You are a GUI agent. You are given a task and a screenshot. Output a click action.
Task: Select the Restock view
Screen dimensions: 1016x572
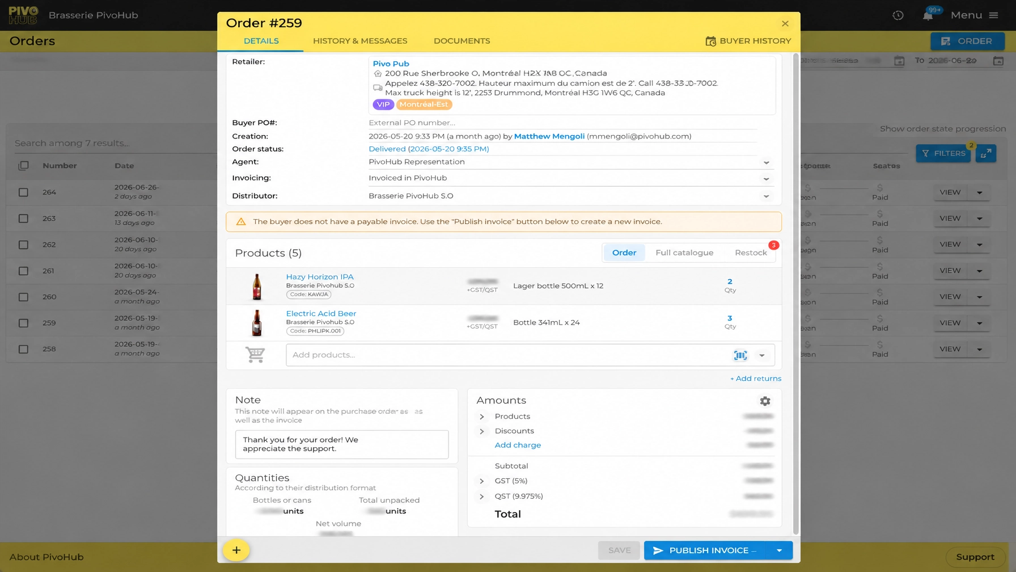pyautogui.click(x=751, y=253)
